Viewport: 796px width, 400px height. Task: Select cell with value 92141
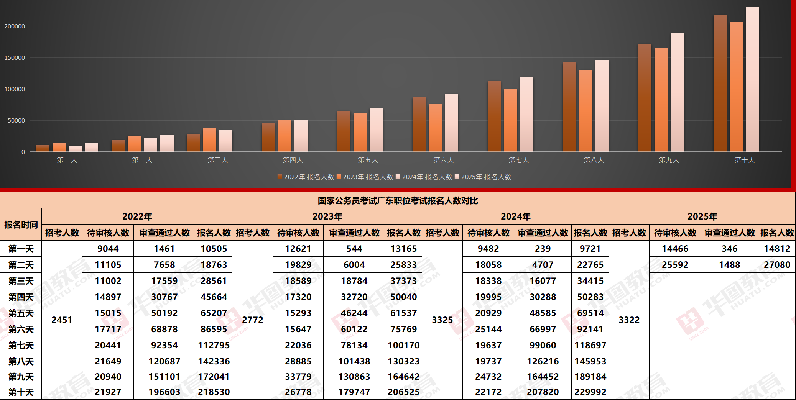590,329
